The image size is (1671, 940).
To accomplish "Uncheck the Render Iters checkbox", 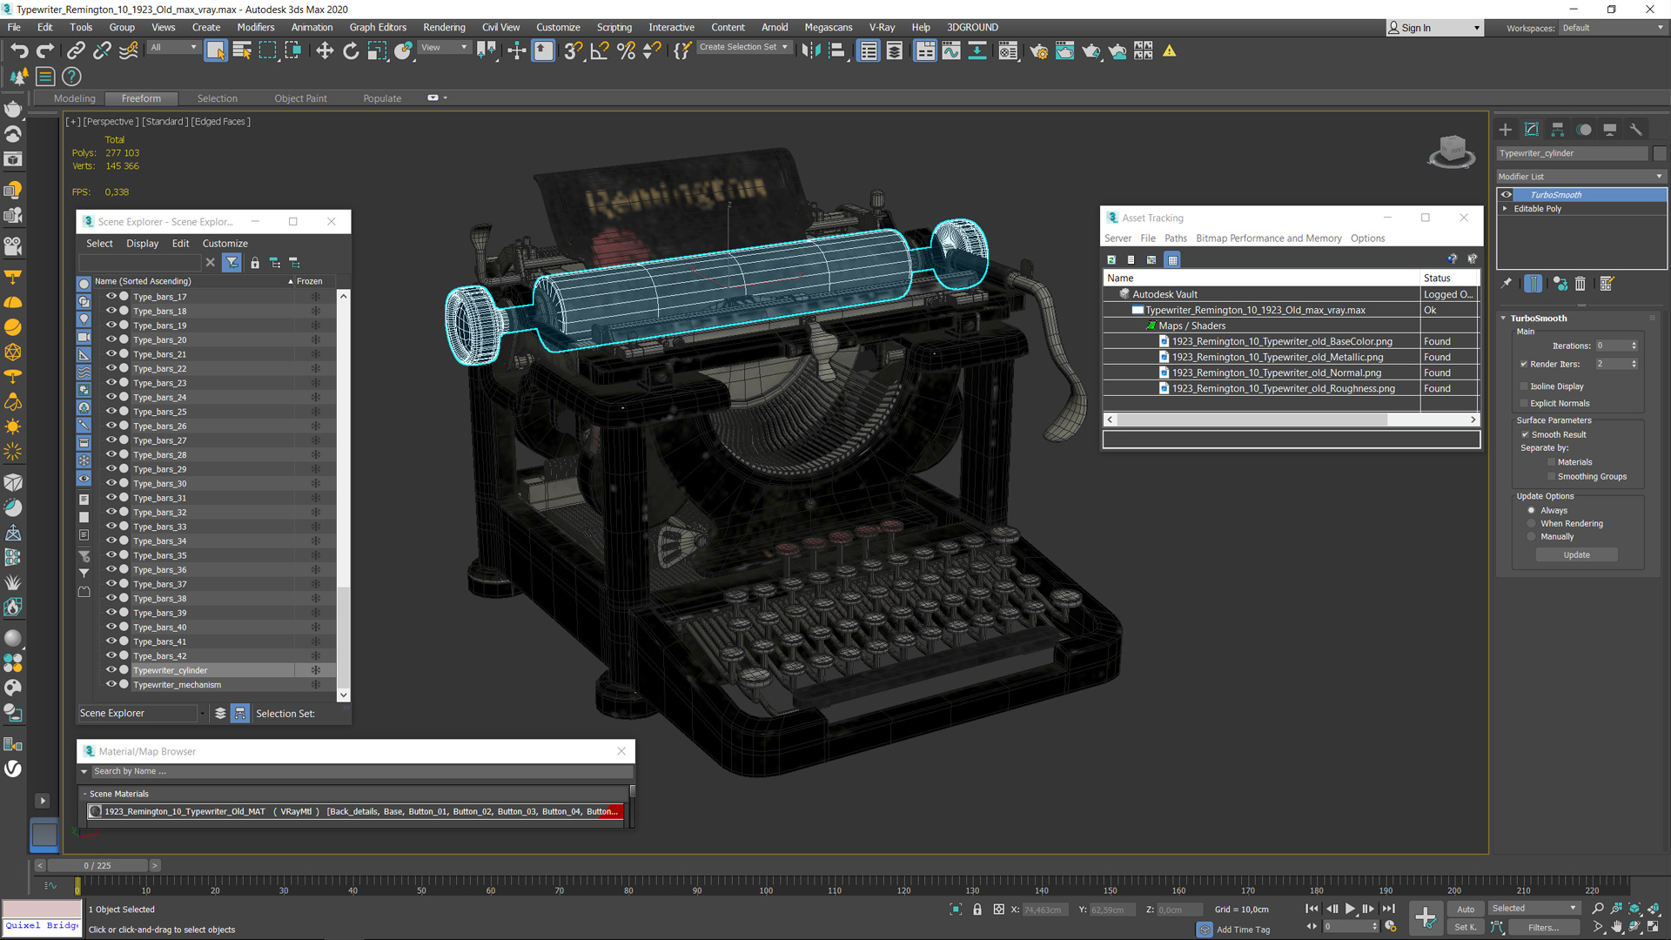I will pos(1524,364).
